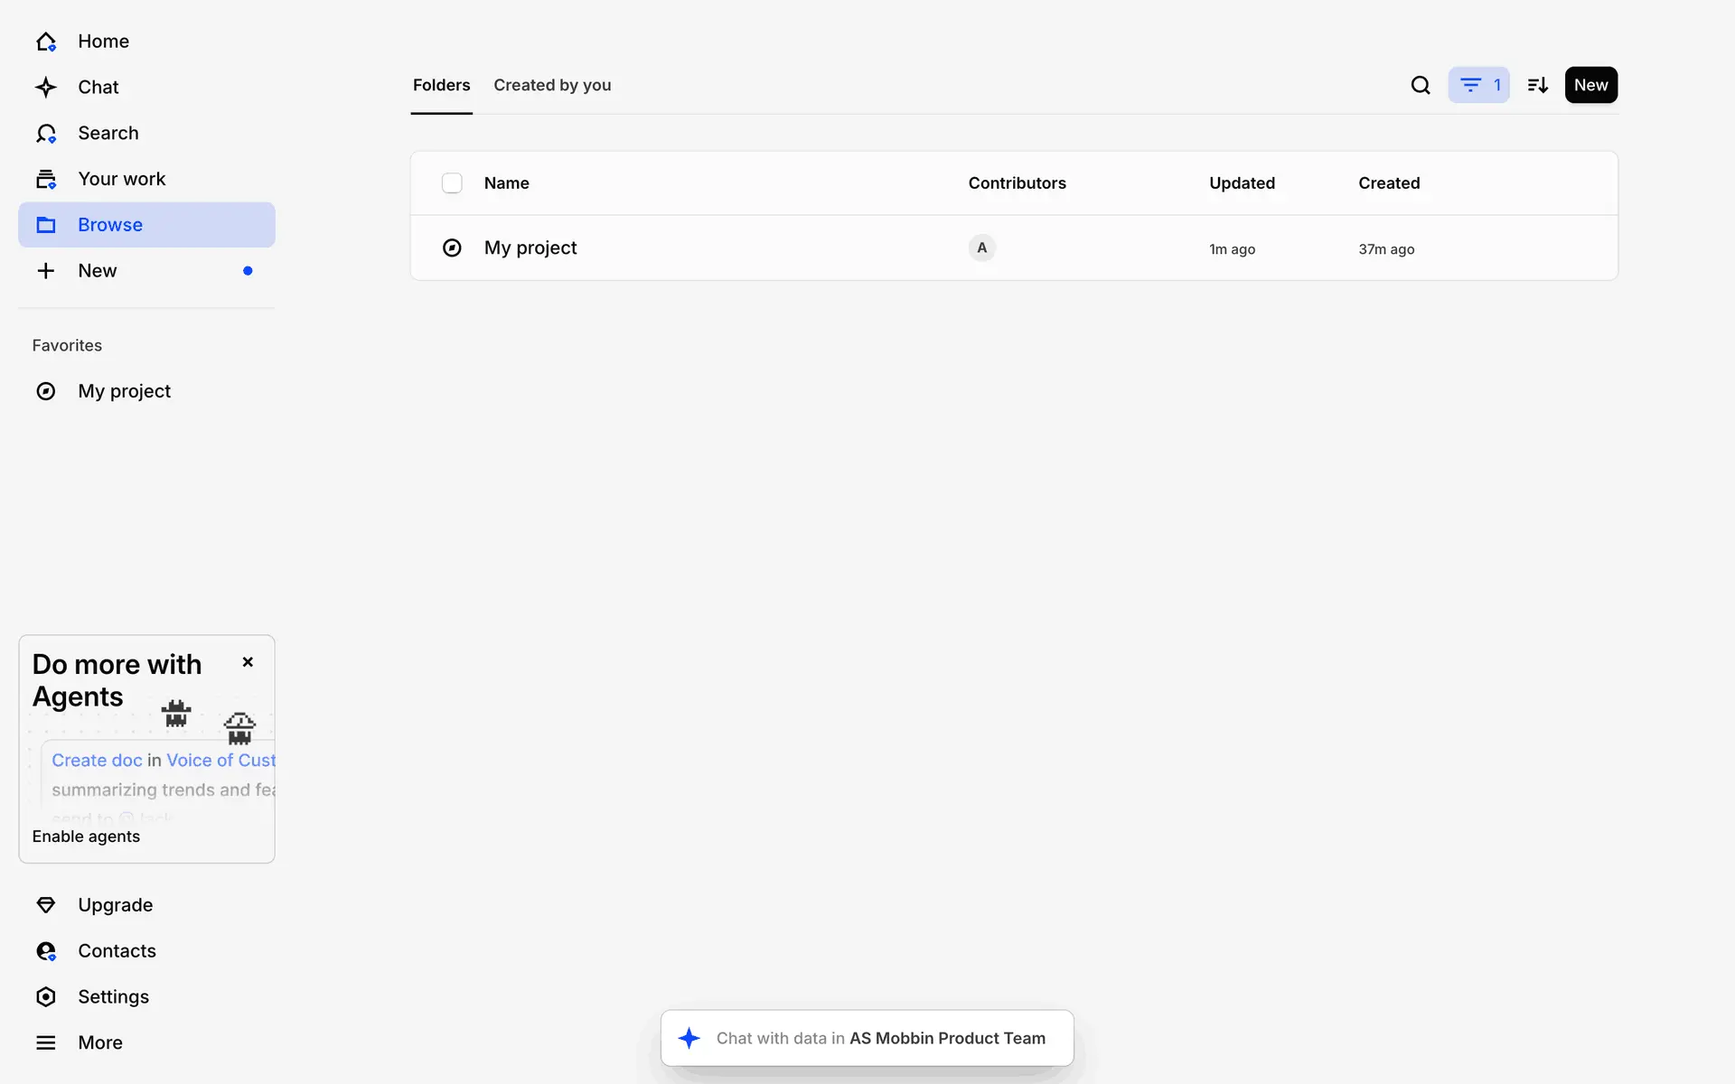Open My project under Favorites
This screenshot has height=1084, width=1735.
(x=124, y=391)
